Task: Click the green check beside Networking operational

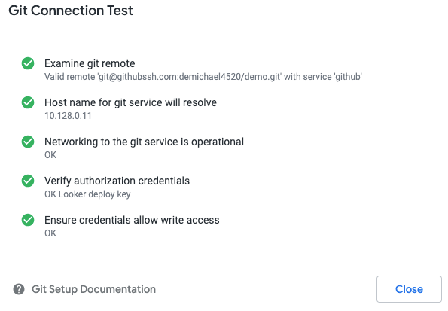Action: 28,142
